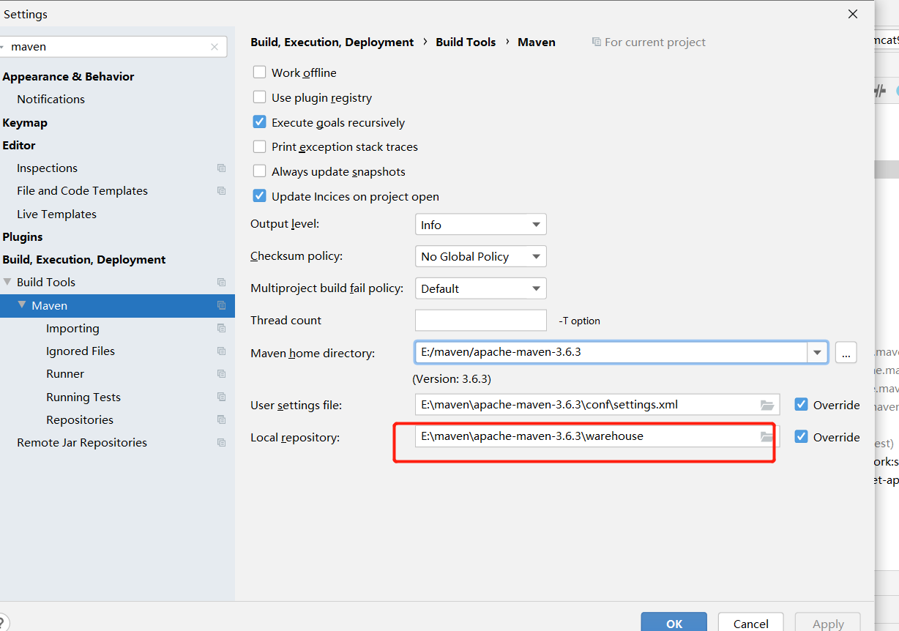
Task: Select Importing under Maven
Action: 72,329
